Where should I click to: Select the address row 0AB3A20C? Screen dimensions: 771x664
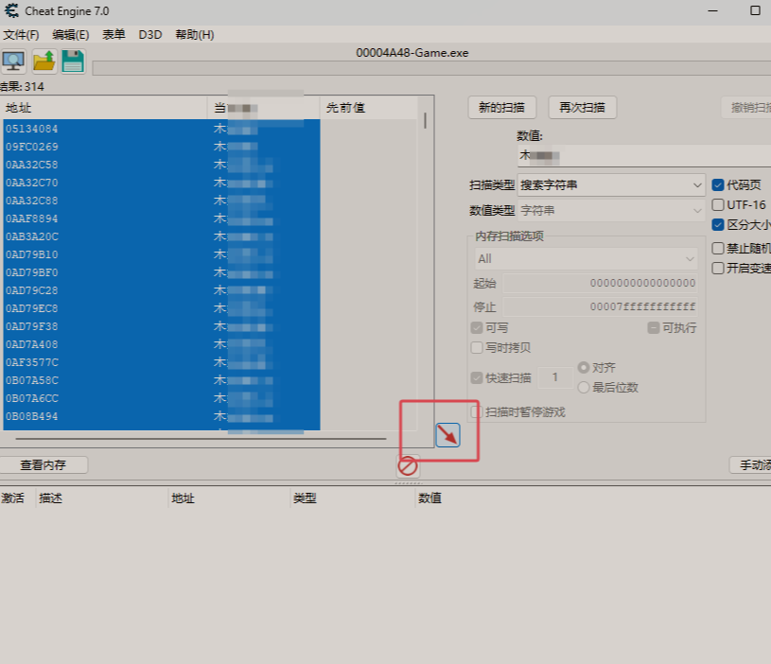162,236
